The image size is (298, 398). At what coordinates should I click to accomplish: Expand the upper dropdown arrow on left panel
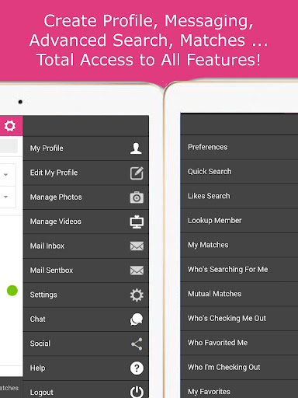(x=5, y=175)
